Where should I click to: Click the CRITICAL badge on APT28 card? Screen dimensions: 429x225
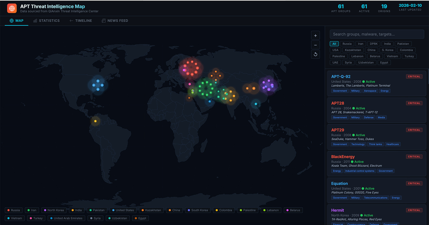[414, 103]
